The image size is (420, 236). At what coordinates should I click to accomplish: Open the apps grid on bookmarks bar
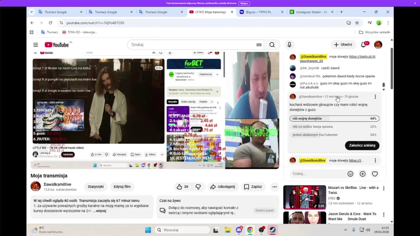click(31, 32)
